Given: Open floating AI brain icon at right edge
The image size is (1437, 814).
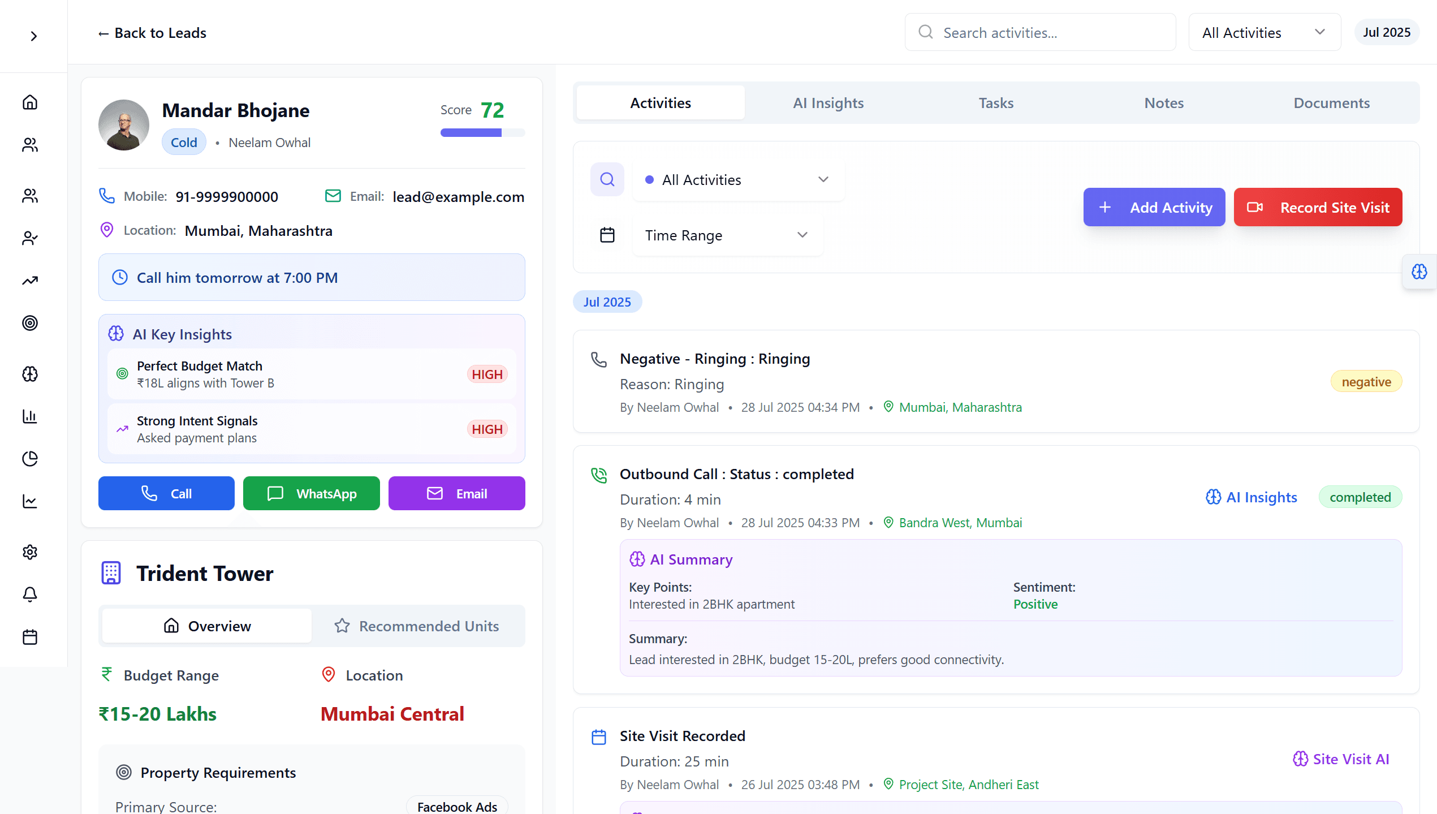Looking at the screenshot, I should [1419, 272].
